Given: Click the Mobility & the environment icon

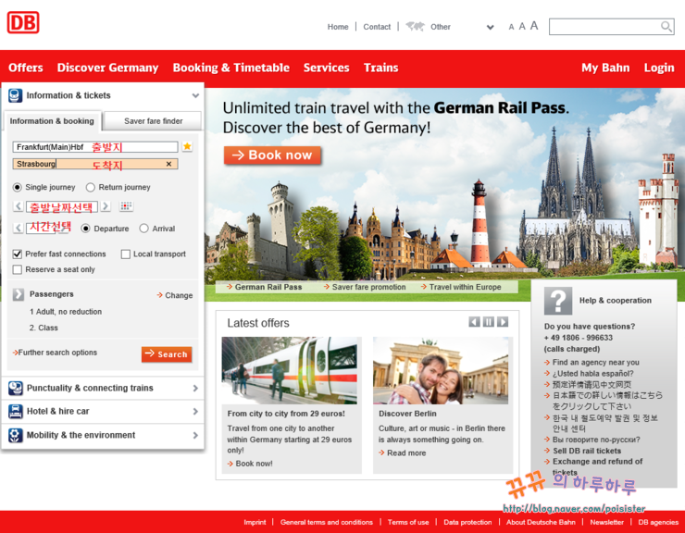Looking at the screenshot, I should point(16,435).
